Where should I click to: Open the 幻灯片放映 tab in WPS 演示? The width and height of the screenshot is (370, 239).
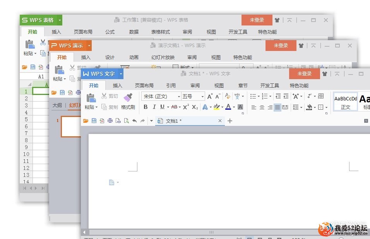coord(163,58)
